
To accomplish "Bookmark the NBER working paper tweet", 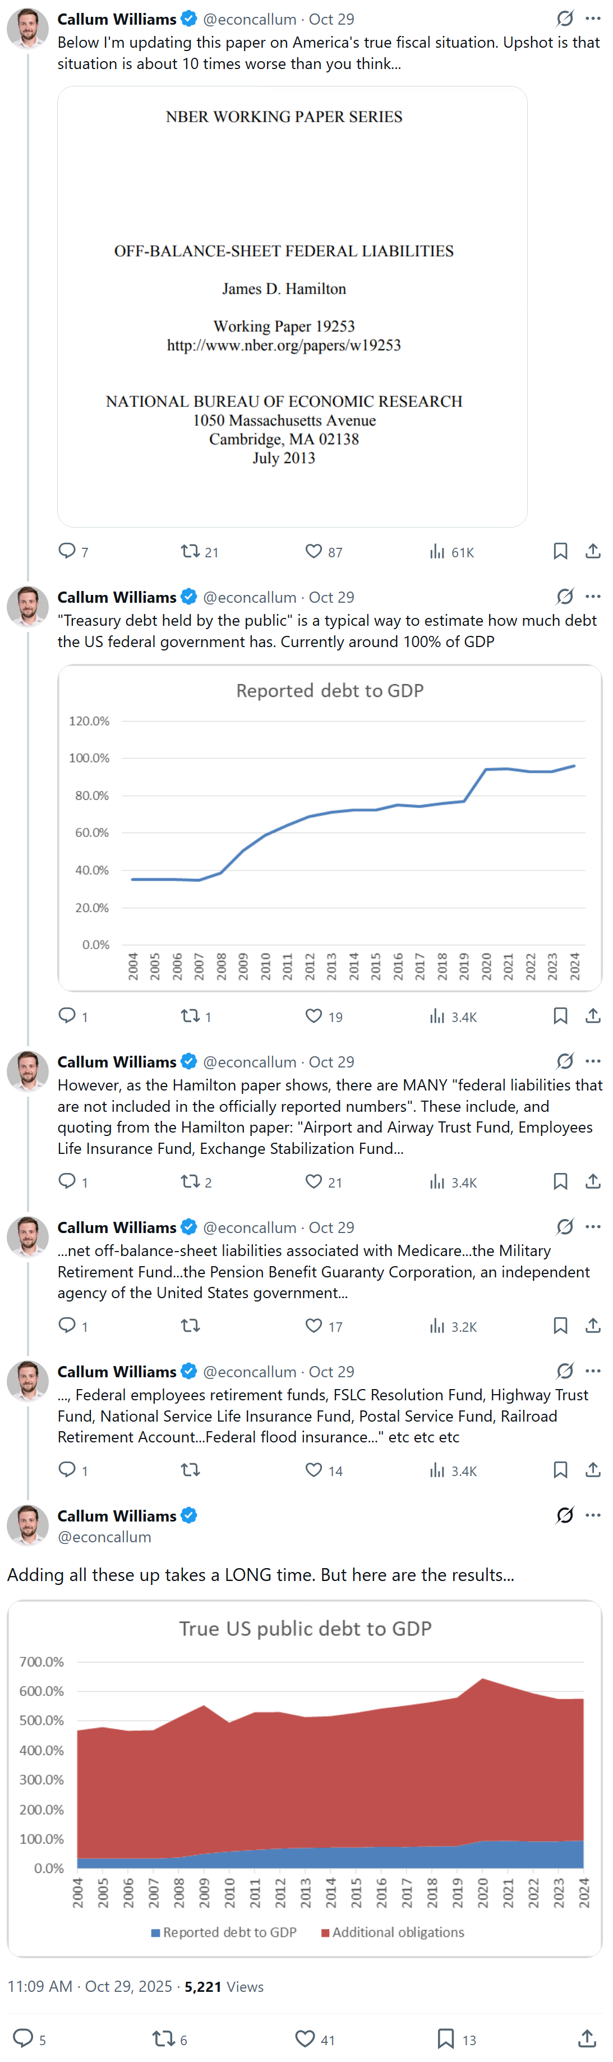I will 560,551.
